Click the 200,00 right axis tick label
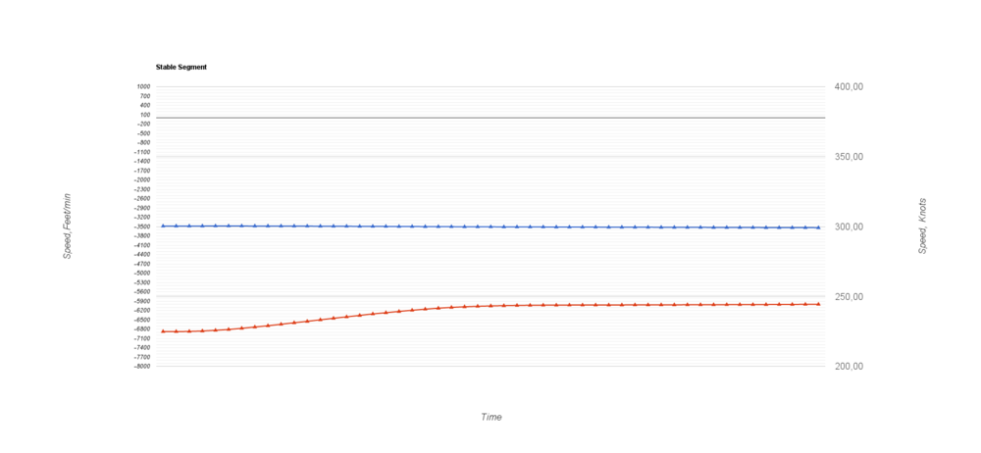 [x=849, y=367]
